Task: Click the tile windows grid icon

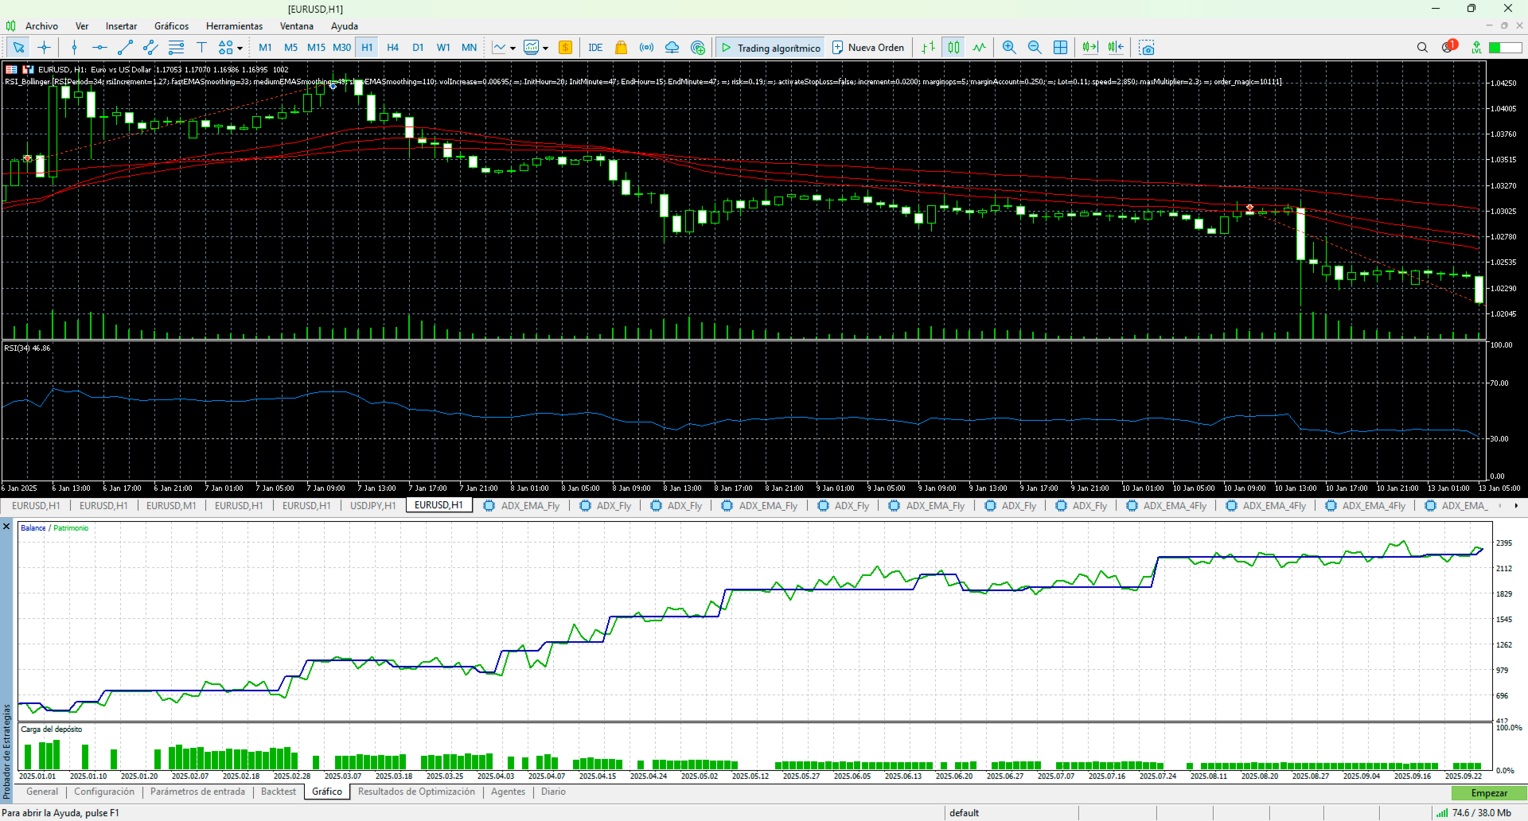Action: (x=1060, y=48)
